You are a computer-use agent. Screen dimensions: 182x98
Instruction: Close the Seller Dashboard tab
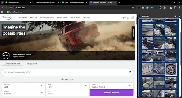click(x=30, y=2)
